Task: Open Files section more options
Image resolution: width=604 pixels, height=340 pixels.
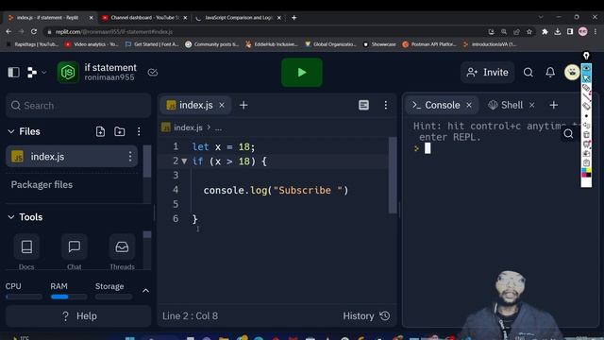Action: pos(139,131)
